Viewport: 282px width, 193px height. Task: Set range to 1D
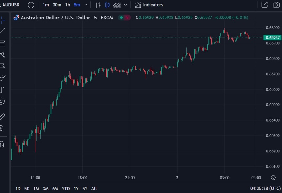click(x=18, y=189)
